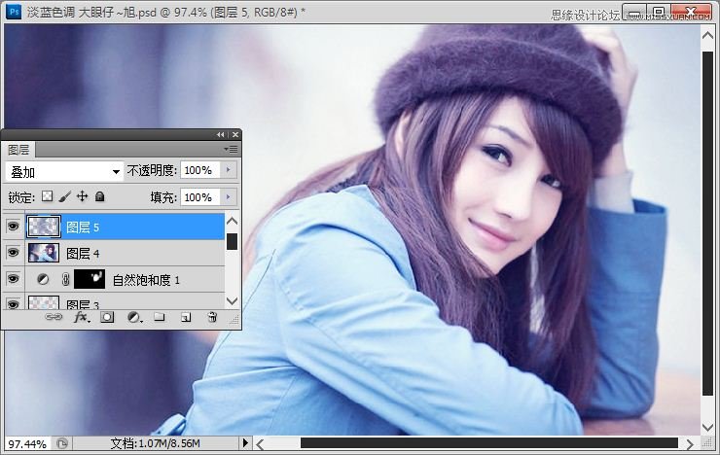The height and width of the screenshot is (455, 720).
Task: Click the horizontal scrollbar thumb
Action: 489,443
